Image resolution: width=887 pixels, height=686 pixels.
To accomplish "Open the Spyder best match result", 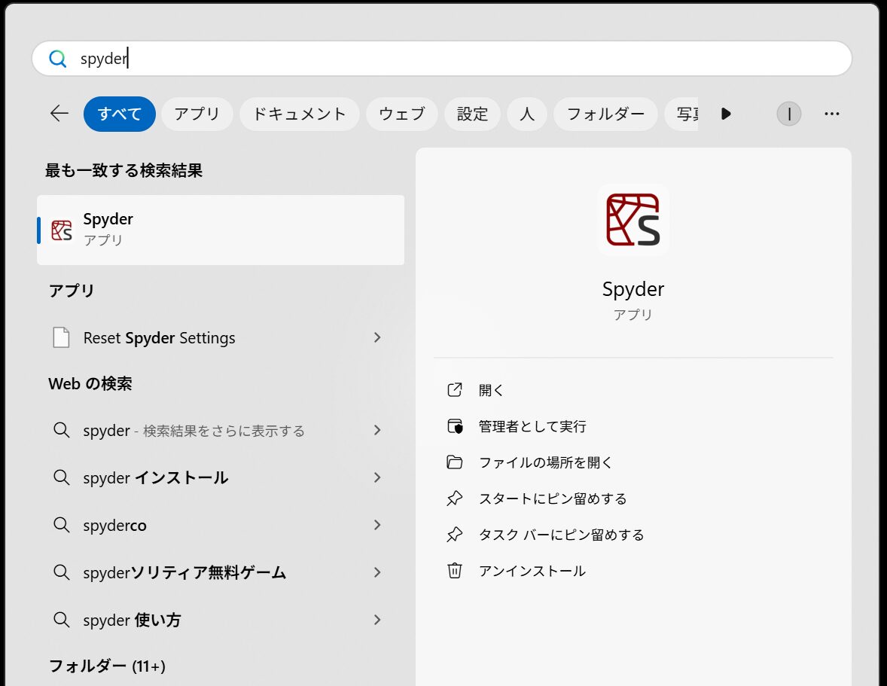I will pyautogui.click(x=221, y=230).
